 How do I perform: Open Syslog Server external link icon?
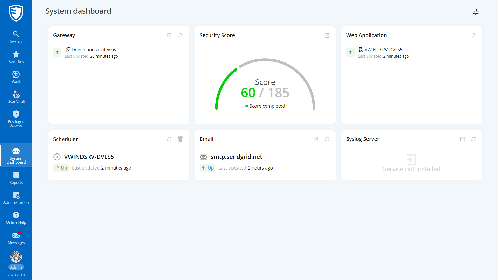(462, 139)
